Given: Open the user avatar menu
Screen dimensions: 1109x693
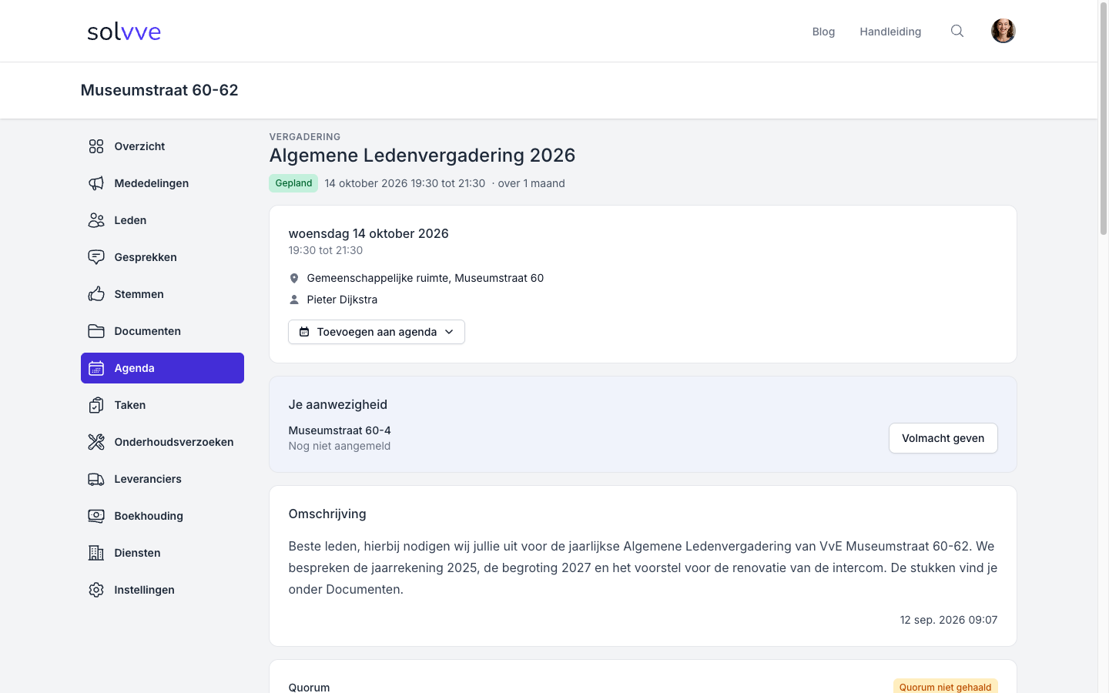Looking at the screenshot, I should [1003, 31].
